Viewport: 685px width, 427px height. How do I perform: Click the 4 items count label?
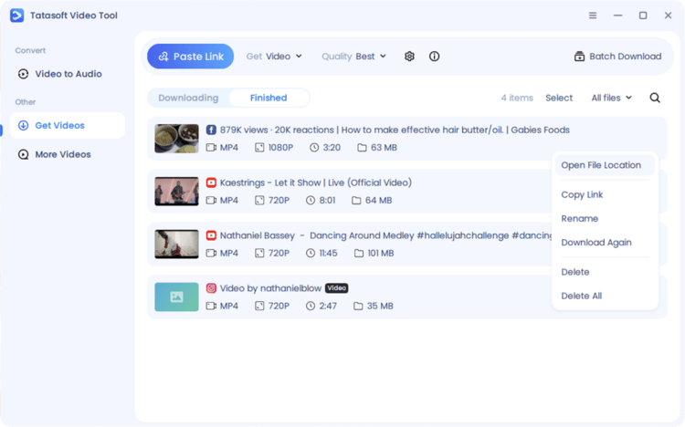517,98
